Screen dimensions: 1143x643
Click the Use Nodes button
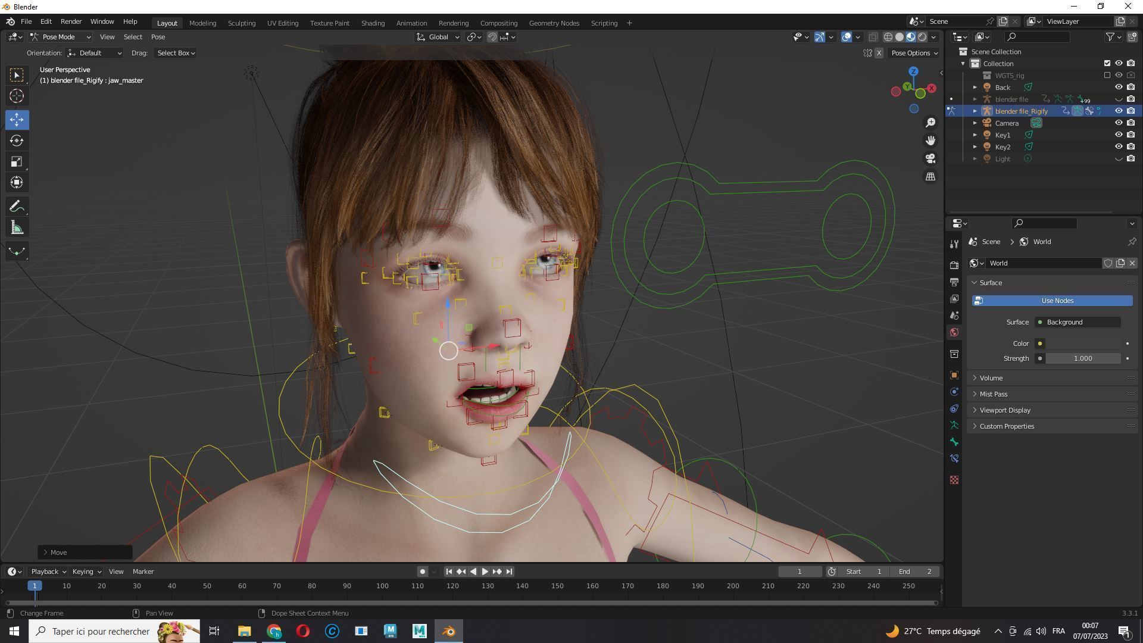tap(1052, 301)
